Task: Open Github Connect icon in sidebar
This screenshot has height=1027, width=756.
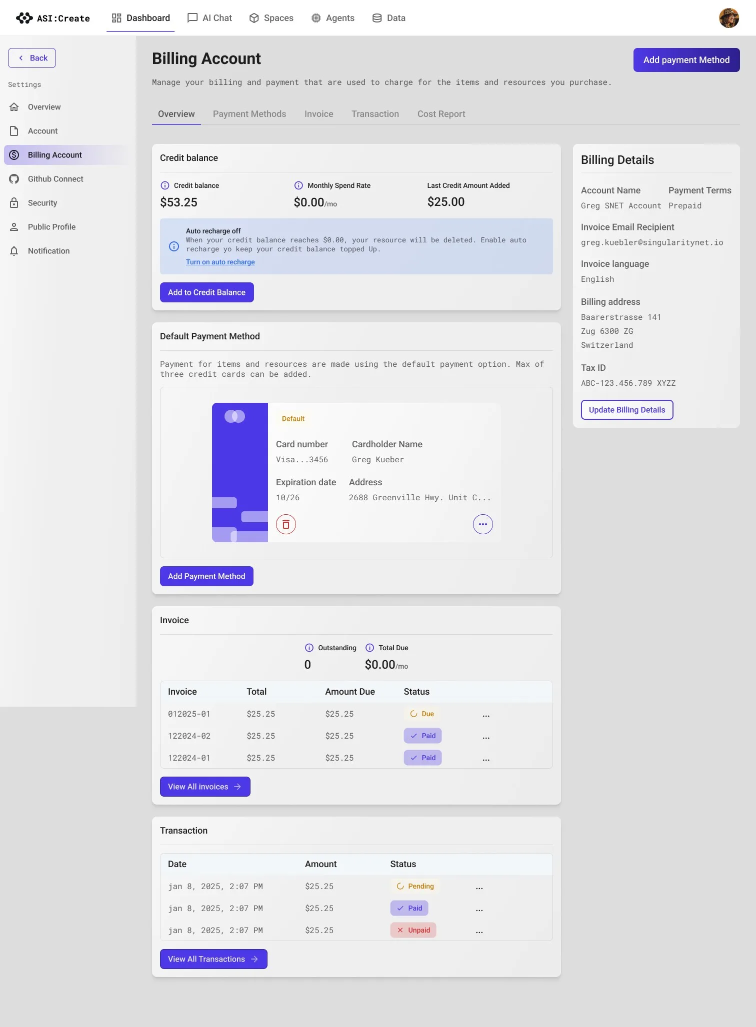Action: point(14,179)
